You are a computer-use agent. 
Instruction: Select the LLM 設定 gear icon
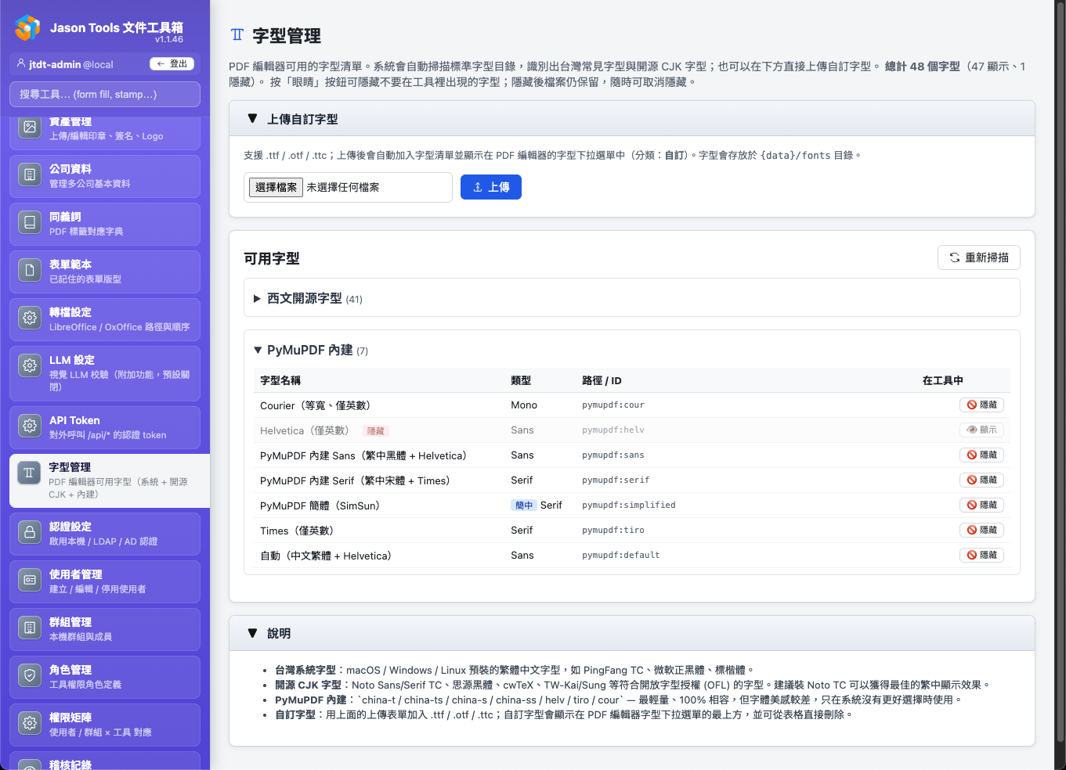tap(29, 366)
